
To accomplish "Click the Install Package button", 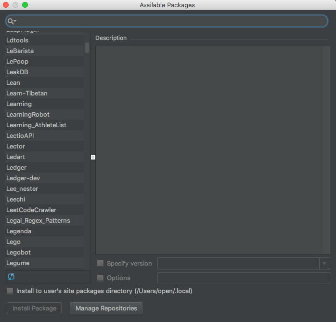I will point(34,309).
